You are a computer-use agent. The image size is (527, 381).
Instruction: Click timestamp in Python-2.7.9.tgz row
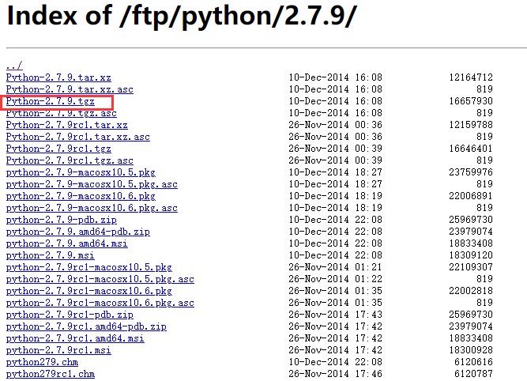pyautogui.click(x=336, y=101)
